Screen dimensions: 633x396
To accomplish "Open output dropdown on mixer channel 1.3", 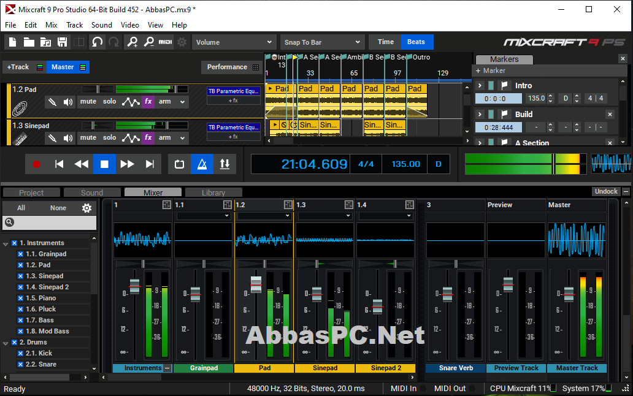I will pyautogui.click(x=325, y=216).
